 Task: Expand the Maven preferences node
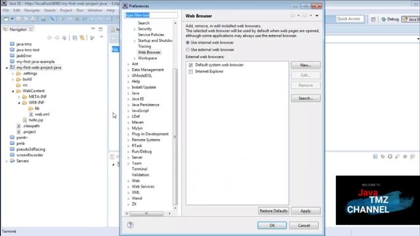tap(129, 123)
